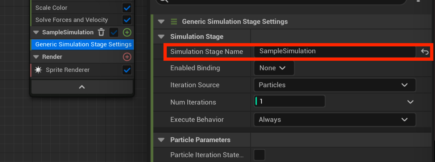Reset Simulation Stage Name to default
The image size is (435, 162).
tap(424, 52)
